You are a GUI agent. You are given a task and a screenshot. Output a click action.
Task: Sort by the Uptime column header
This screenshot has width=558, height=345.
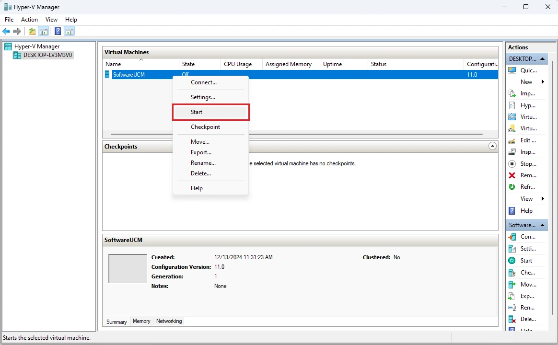[344, 64]
